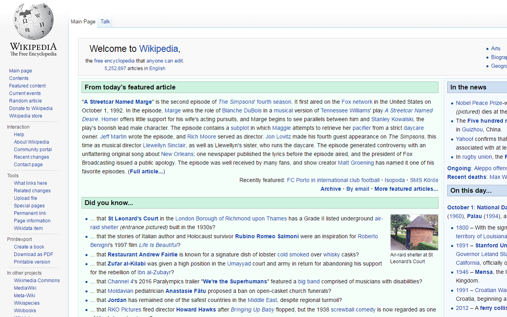Open the featured article Archive link
507x317 pixels.
click(x=331, y=189)
